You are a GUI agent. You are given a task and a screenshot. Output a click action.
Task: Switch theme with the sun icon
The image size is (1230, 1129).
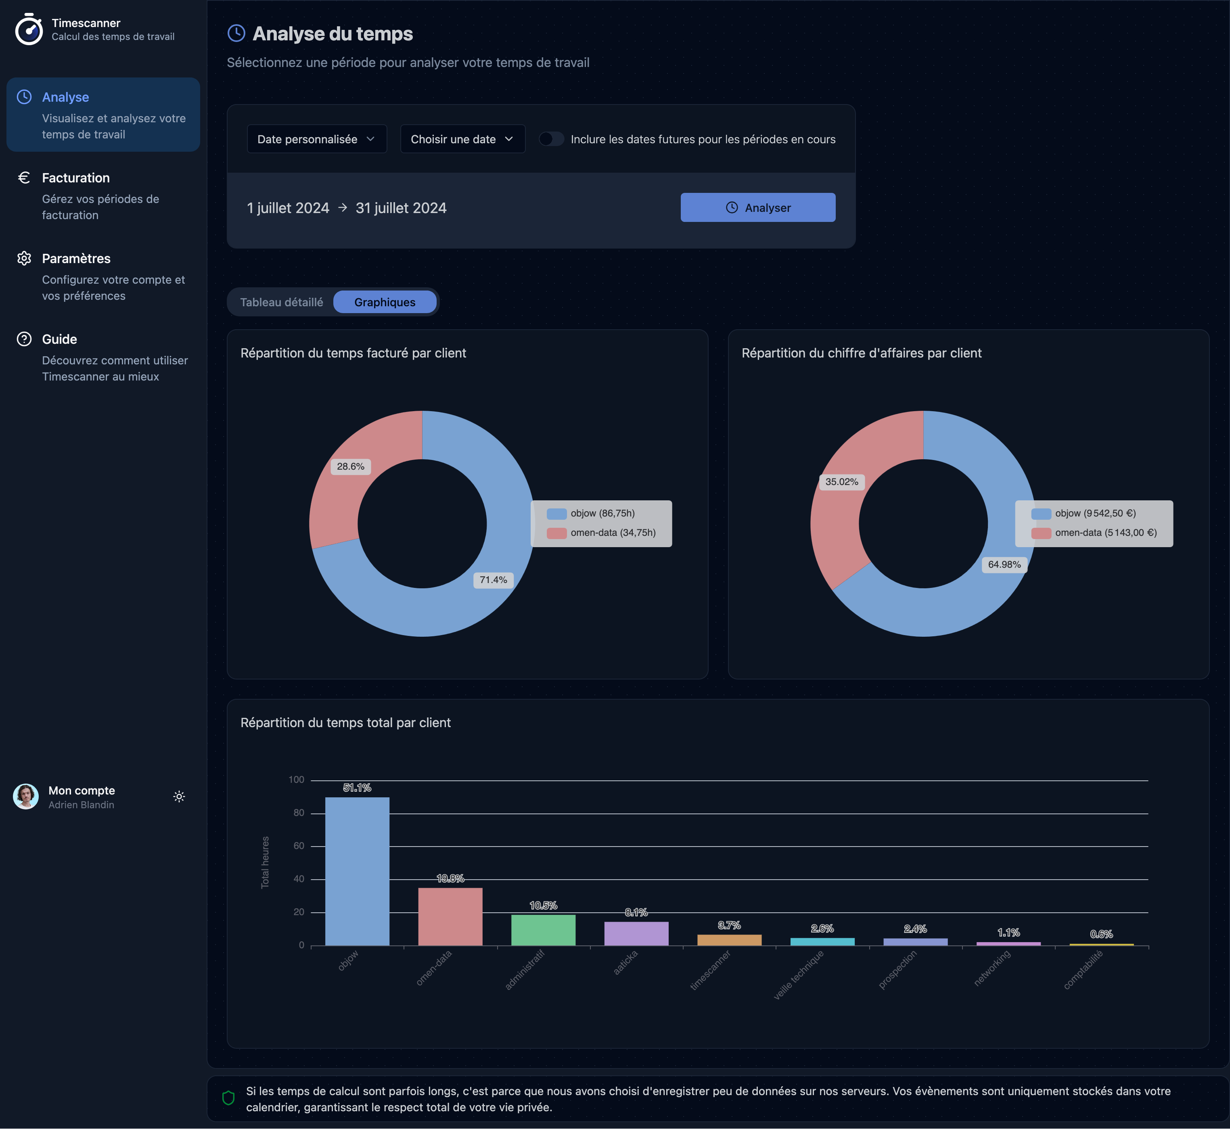click(x=179, y=796)
